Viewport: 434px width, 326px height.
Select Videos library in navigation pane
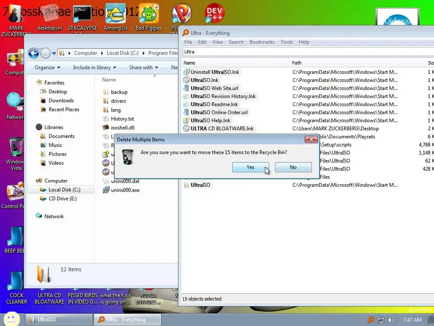pyautogui.click(x=56, y=163)
